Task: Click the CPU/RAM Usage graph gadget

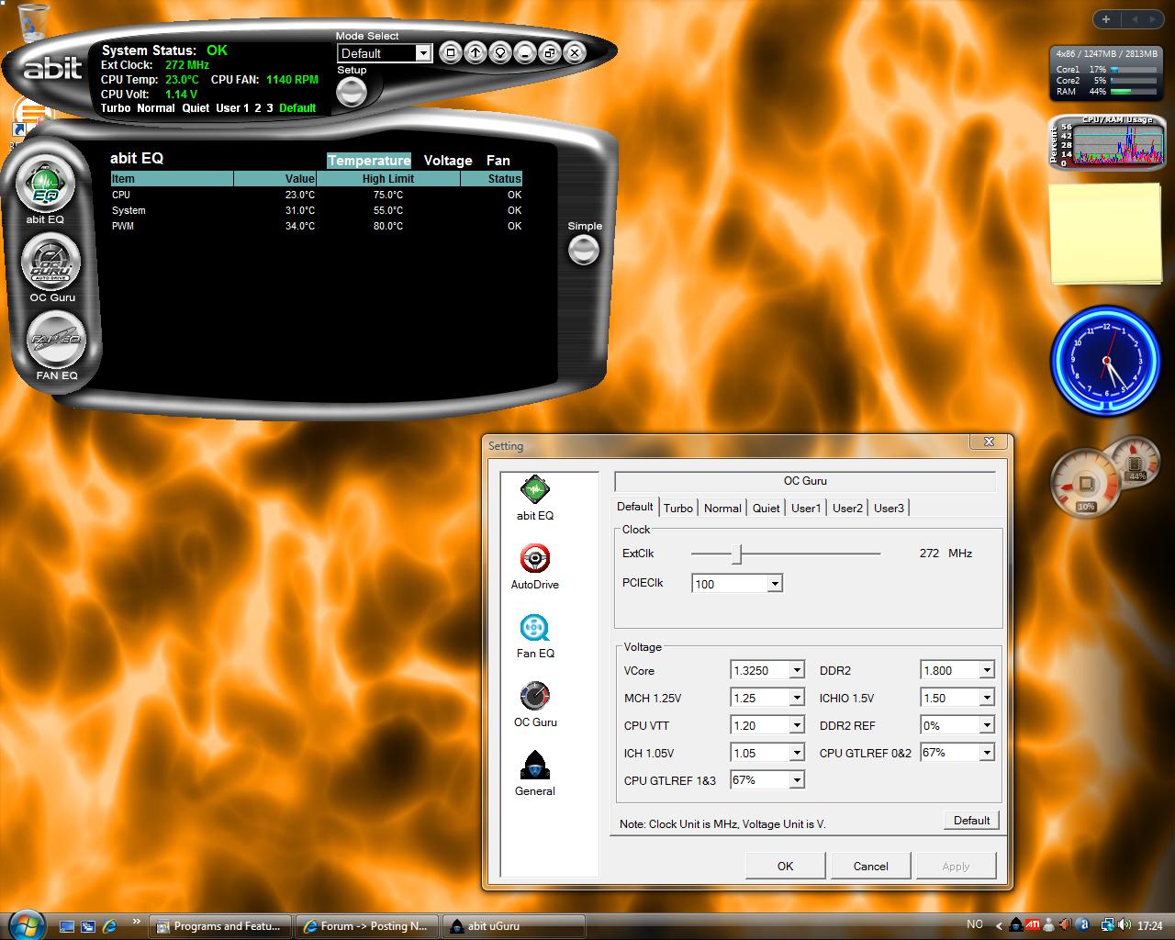Action: (x=1105, y=140)
